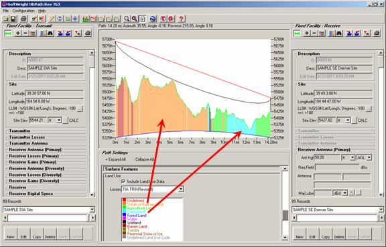The height and width of the screenshot is (247, 386).
Task: Open the Losses TIA TR8 dropdown
Action: coord(181,189)
